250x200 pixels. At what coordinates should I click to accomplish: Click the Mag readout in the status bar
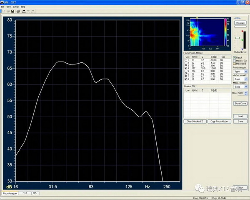[x=219, y=198]
